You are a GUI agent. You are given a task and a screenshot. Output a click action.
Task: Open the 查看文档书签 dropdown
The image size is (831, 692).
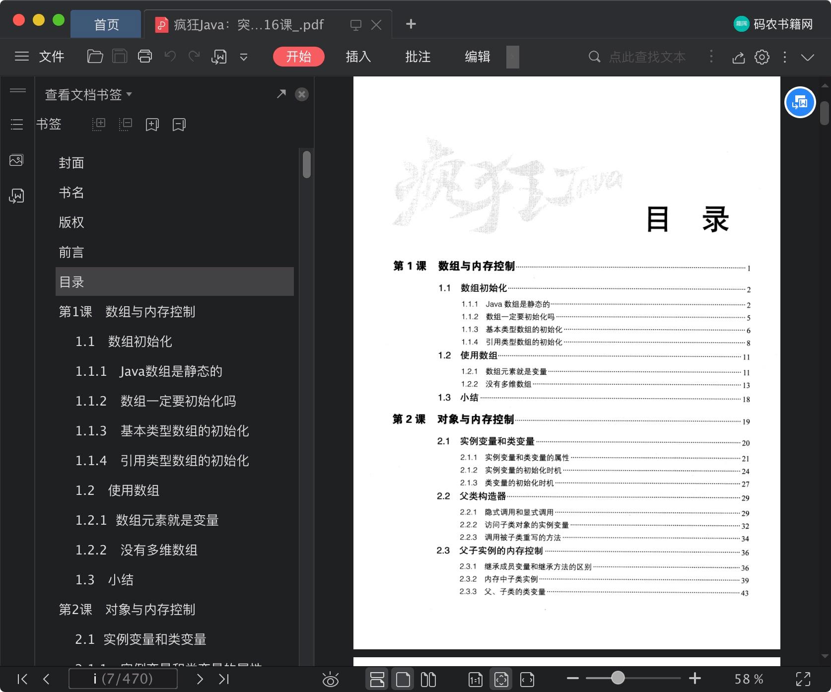pos(88,94)
